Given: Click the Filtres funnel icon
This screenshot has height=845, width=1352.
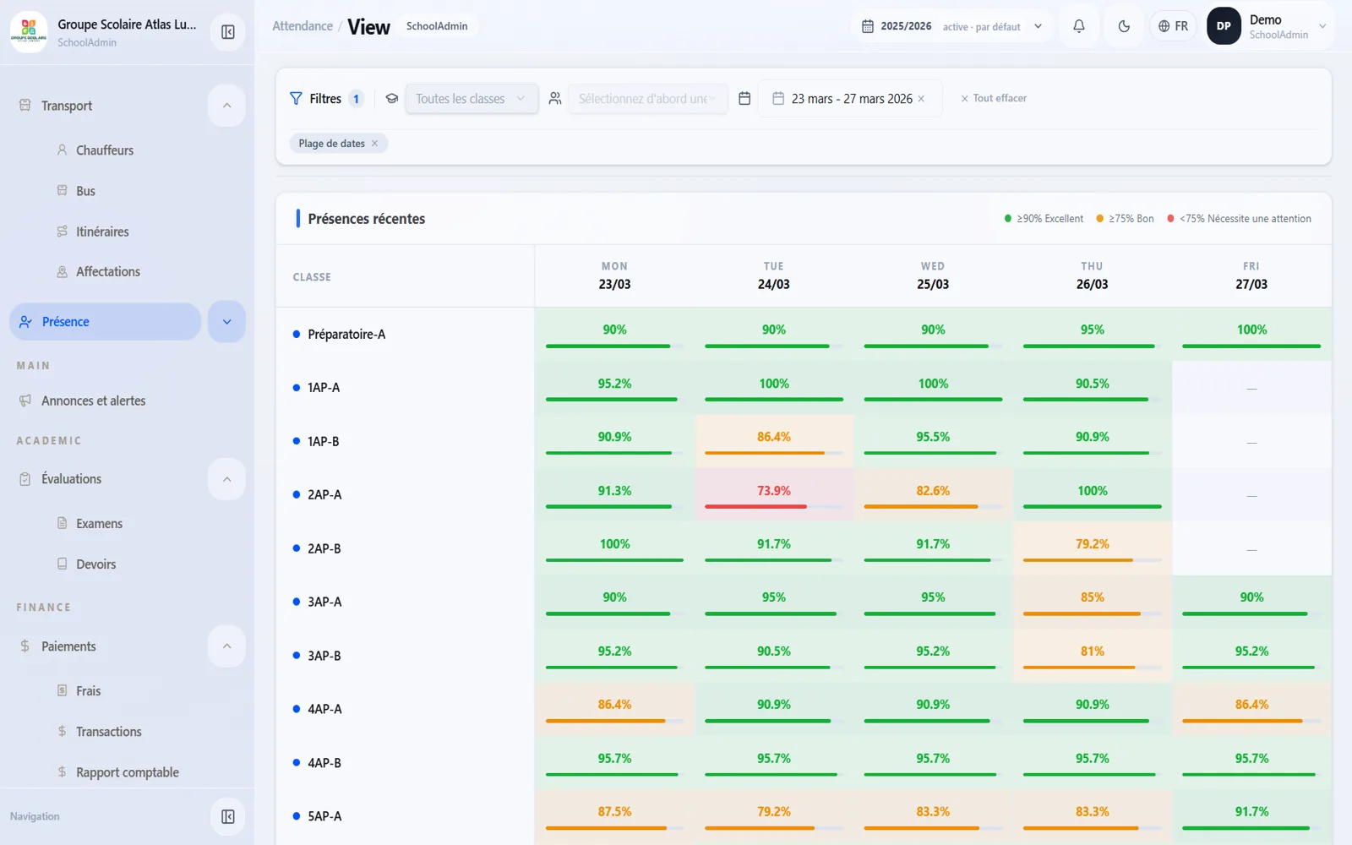Looking at the screenshot, I should [296, 99].
